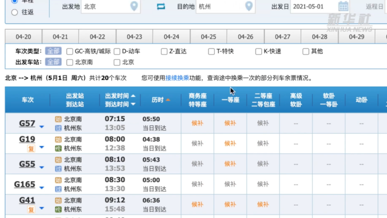387x218 pixels.
Task: Expand the G55 details arrow
Action: tap(41, 168)
